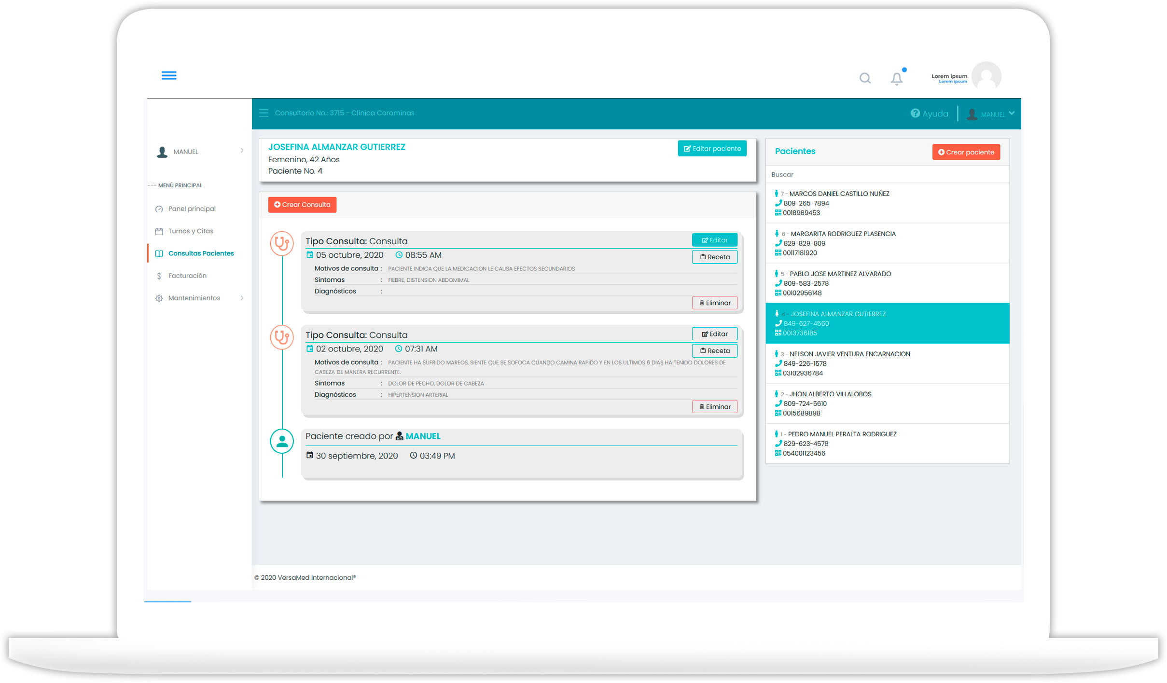
Task: Open the blue hamburger menu at top left
Action: tap(169, 75)
